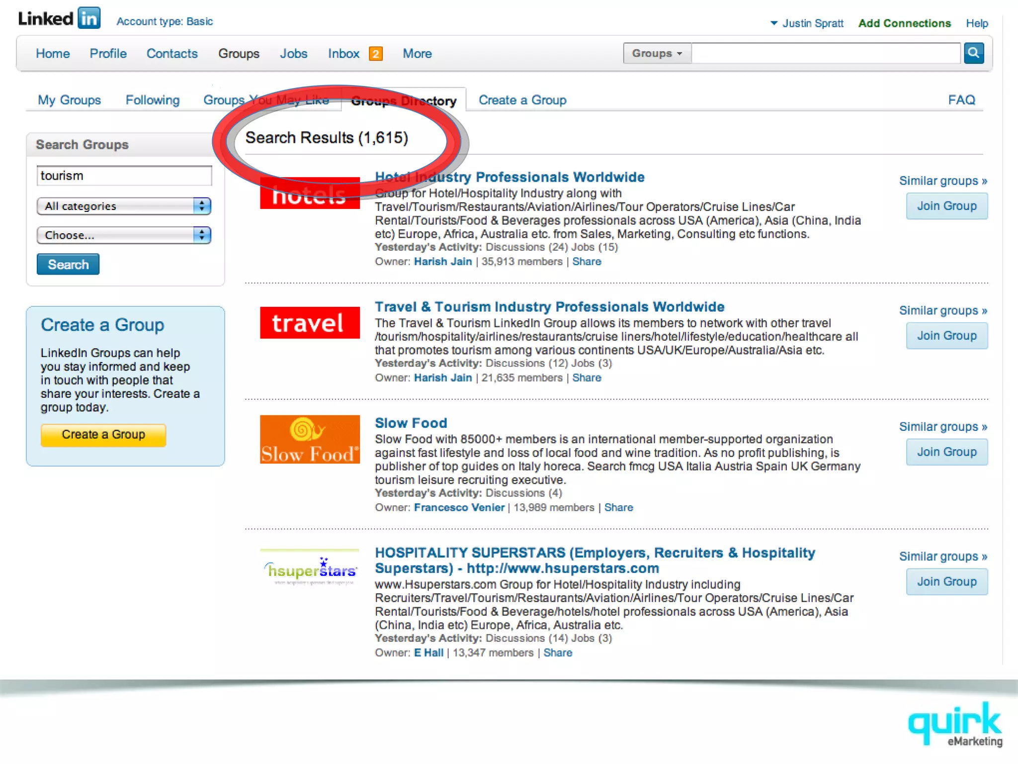The image size is (1018, 764).
Task: Click the blue search magnifier icon
Action: (x=973, y=53)
